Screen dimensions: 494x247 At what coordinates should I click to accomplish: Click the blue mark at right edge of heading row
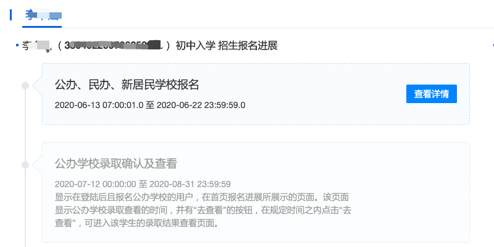493,46
